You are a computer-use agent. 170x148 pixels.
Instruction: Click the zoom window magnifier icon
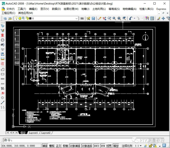point(114,18)
